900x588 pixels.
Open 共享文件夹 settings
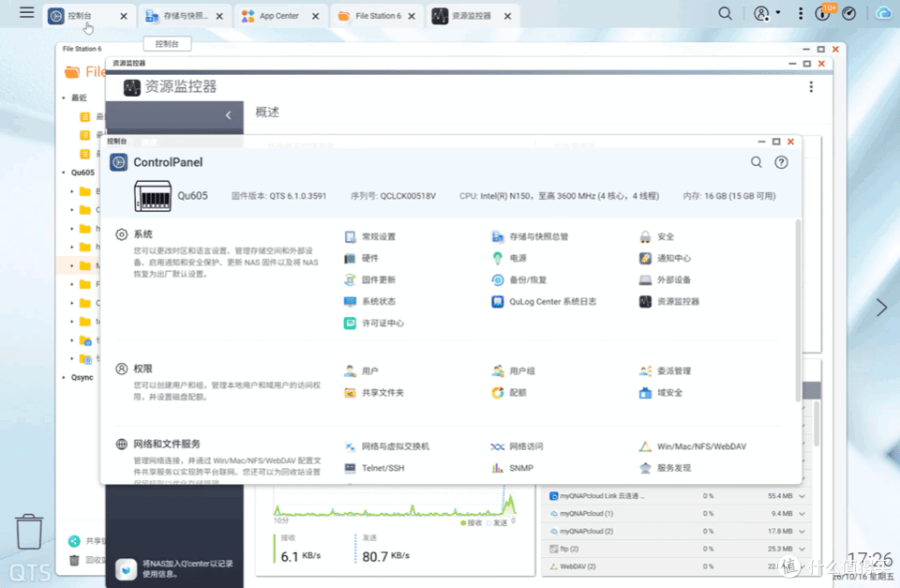click(374, 393)
